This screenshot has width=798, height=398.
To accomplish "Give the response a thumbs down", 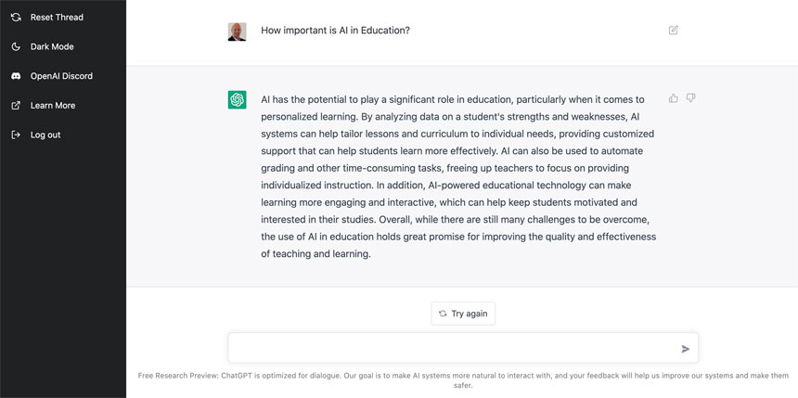I will [x=690, y=97].
